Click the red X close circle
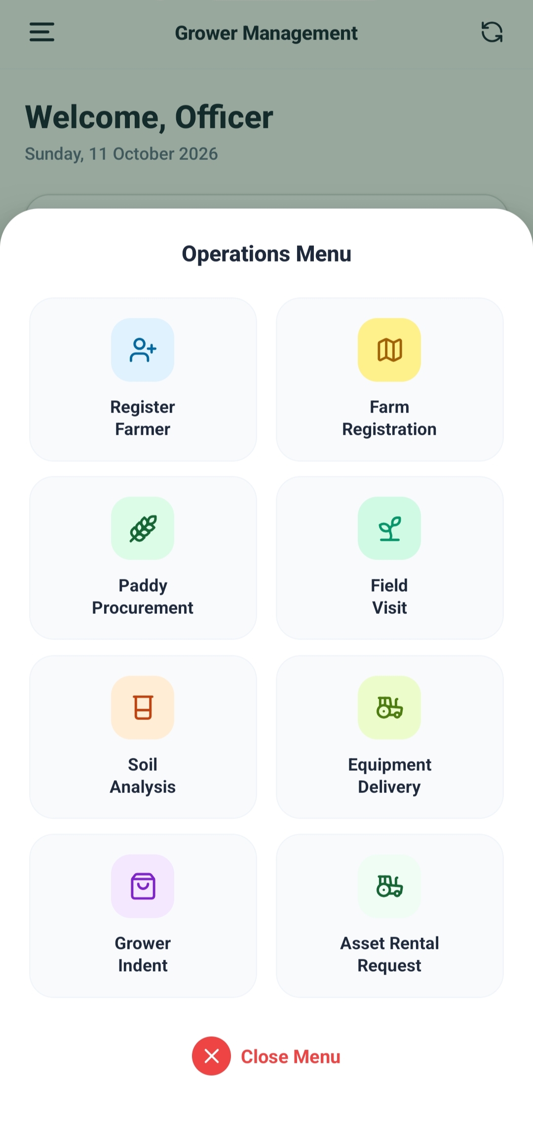 tap(211, 1056)
